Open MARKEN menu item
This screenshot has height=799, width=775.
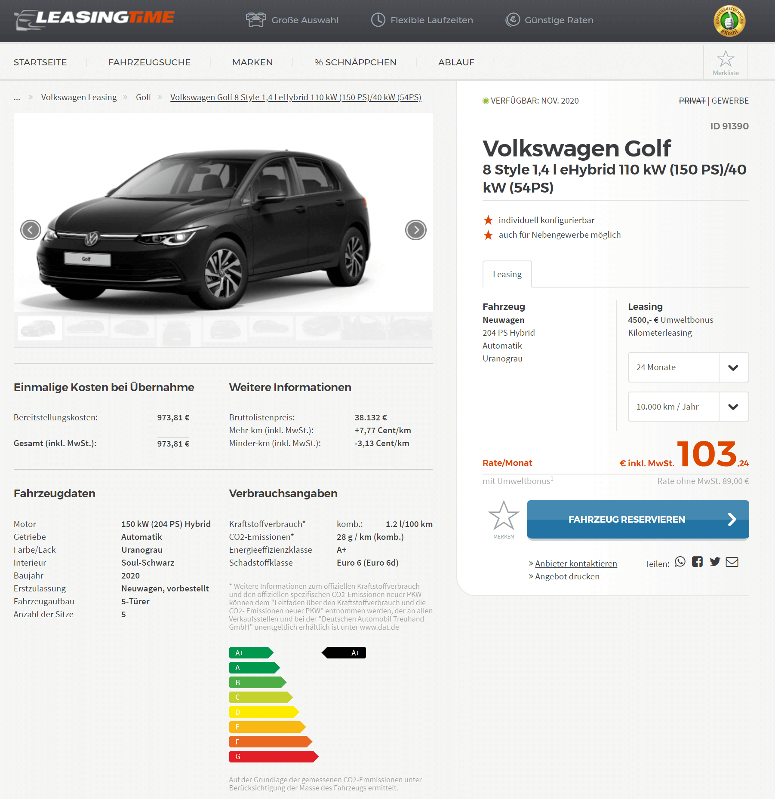click(x=252, y=62)
